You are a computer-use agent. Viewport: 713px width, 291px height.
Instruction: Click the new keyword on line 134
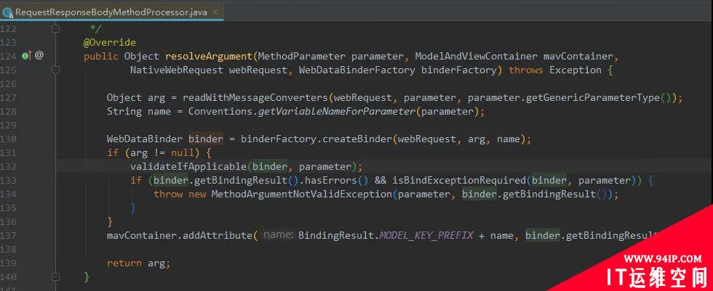[197, 194]
